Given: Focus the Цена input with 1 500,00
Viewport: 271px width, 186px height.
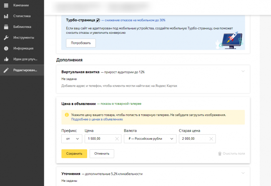Looking at the screenshot, I should 98,139.
